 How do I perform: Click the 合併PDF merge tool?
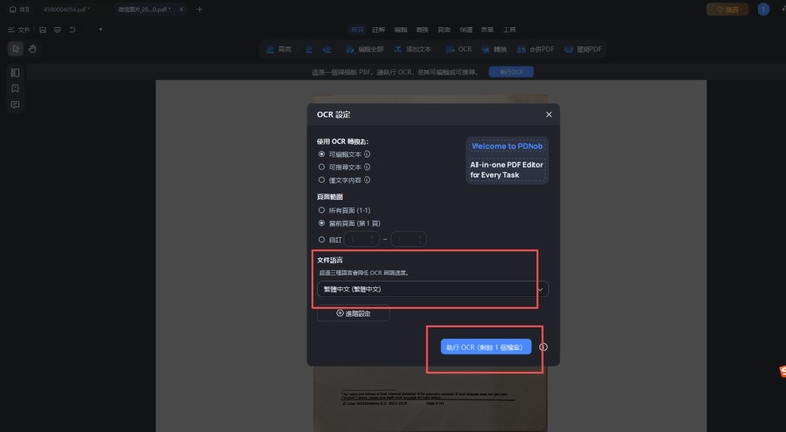535,49
